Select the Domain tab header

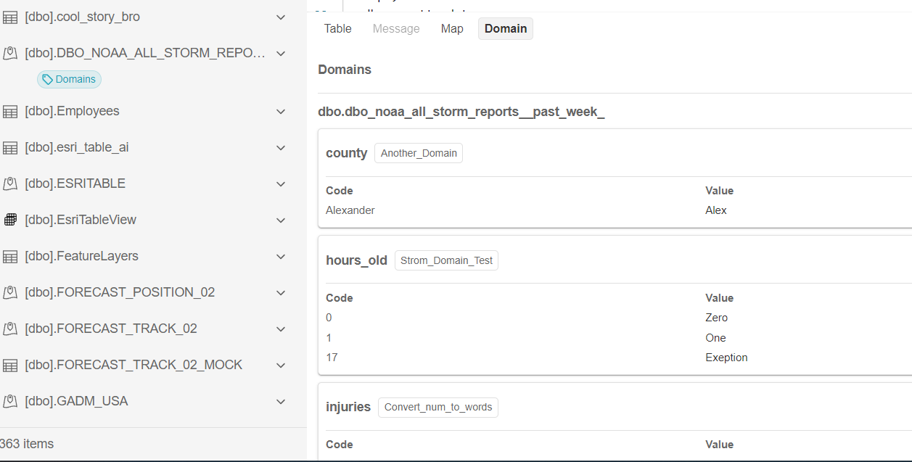pyautogui.click(x=506, y=28)
